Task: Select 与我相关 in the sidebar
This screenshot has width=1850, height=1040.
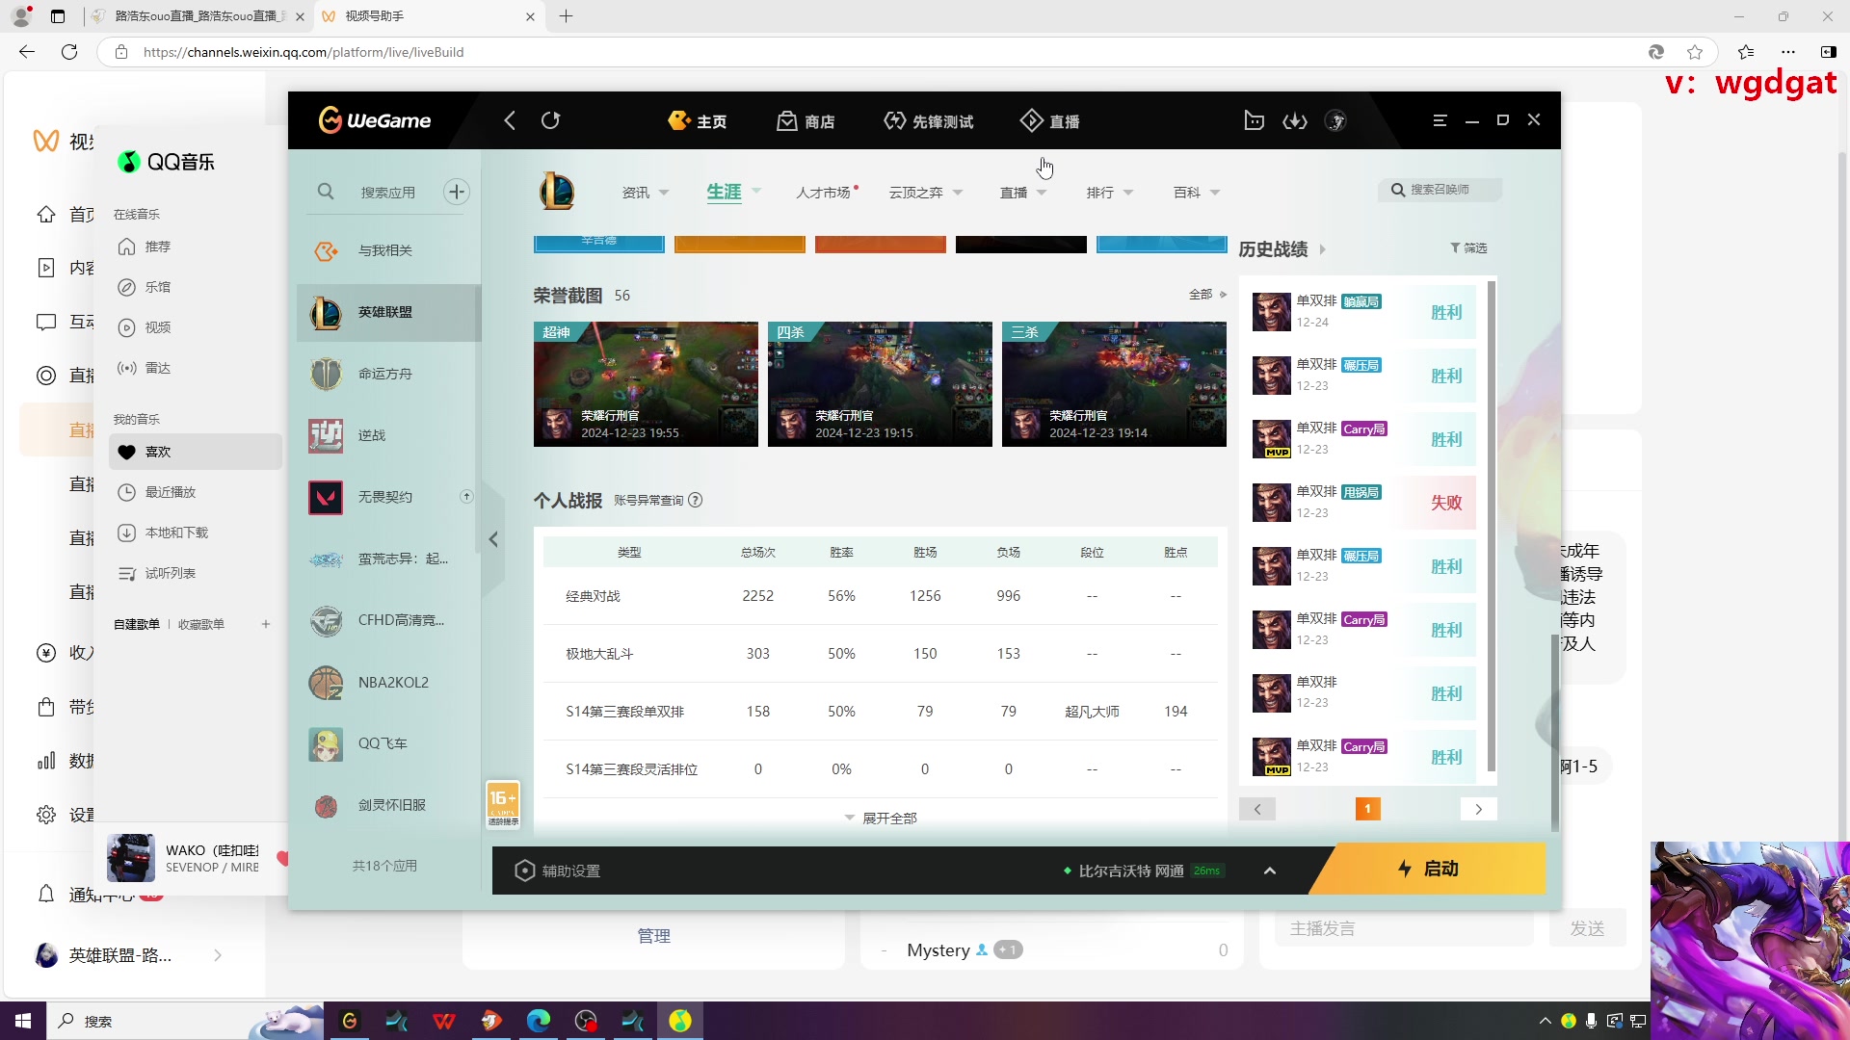Action: pos(389,250)
